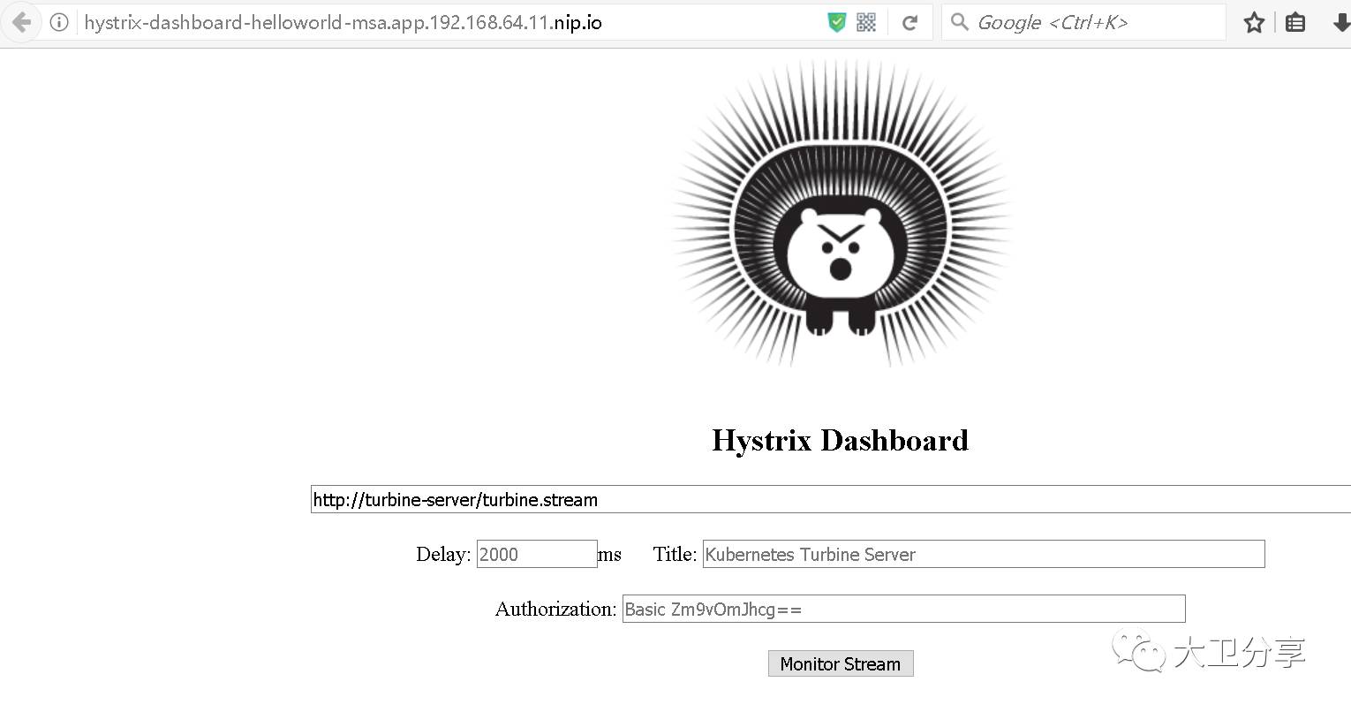Click the Hystrix porcupine logo image

click(x=841, y=214)
